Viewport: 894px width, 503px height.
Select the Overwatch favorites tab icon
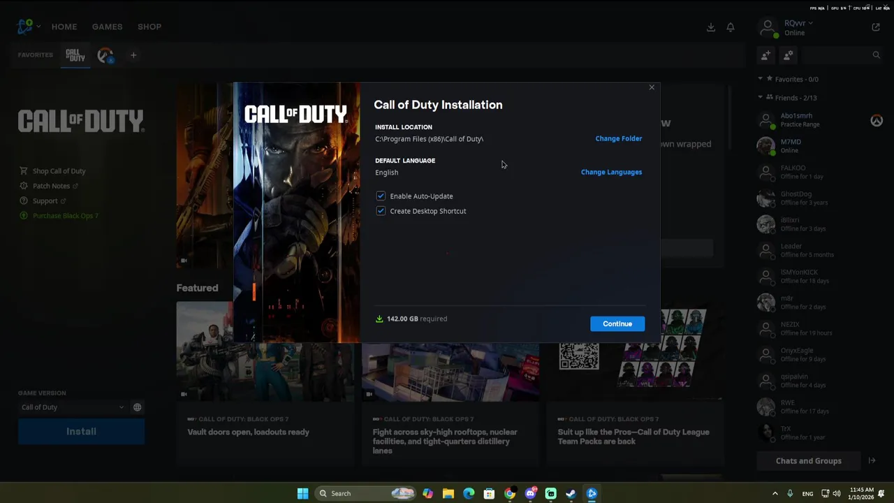point(105,55)
